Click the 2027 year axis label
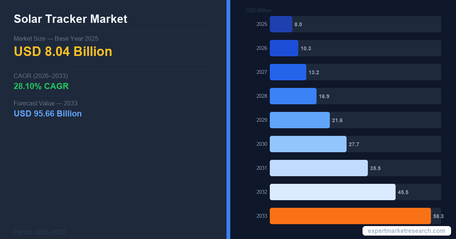This screenshot has height=239, width=456. (x=261, y=72)
